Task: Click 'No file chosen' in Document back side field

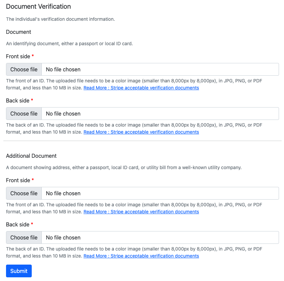Action: (63, 114)
